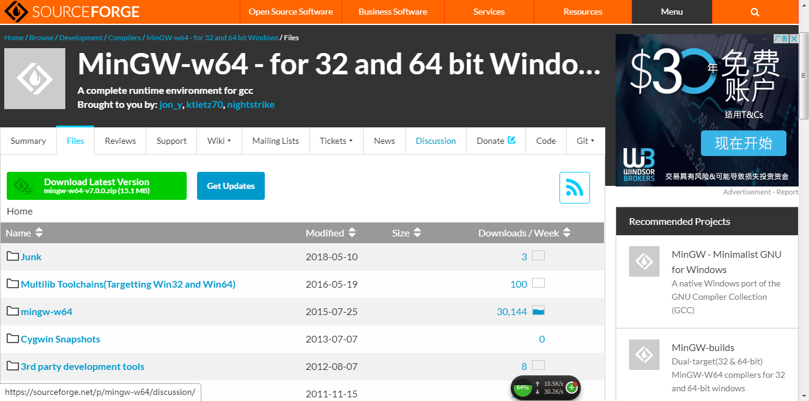809x401 pixels.
Task: Click the SourceForge logo in header
Action: click(72, 12)
